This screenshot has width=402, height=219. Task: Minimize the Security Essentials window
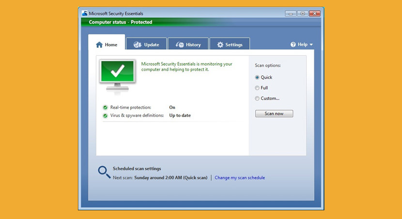(291, 14)
